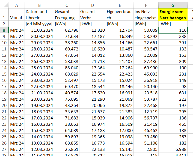Select row 27 header

pos(4,149)
